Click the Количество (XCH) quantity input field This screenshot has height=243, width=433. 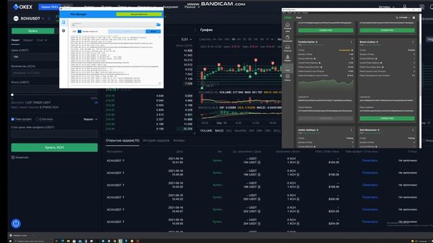coord(35,73)
